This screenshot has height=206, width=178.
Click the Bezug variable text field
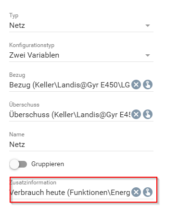click(x=70, y=85)
